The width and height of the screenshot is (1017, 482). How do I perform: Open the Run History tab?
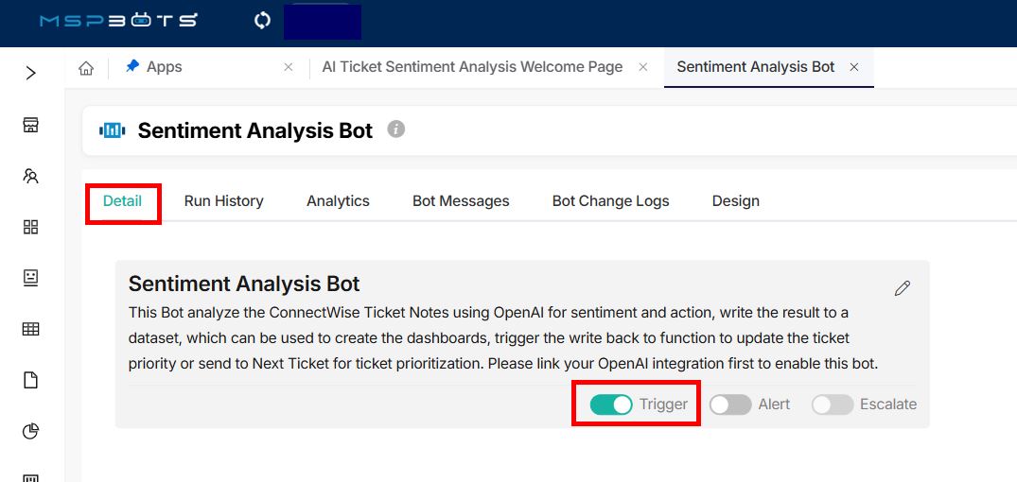pos(224,201)
